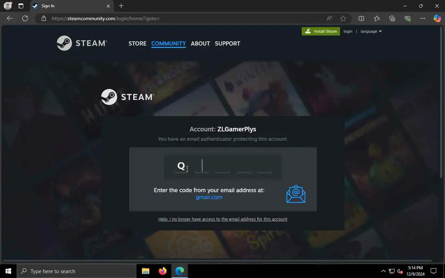Open Windows Start menu
Screen dimensions: 445x278
pos(8,271)
